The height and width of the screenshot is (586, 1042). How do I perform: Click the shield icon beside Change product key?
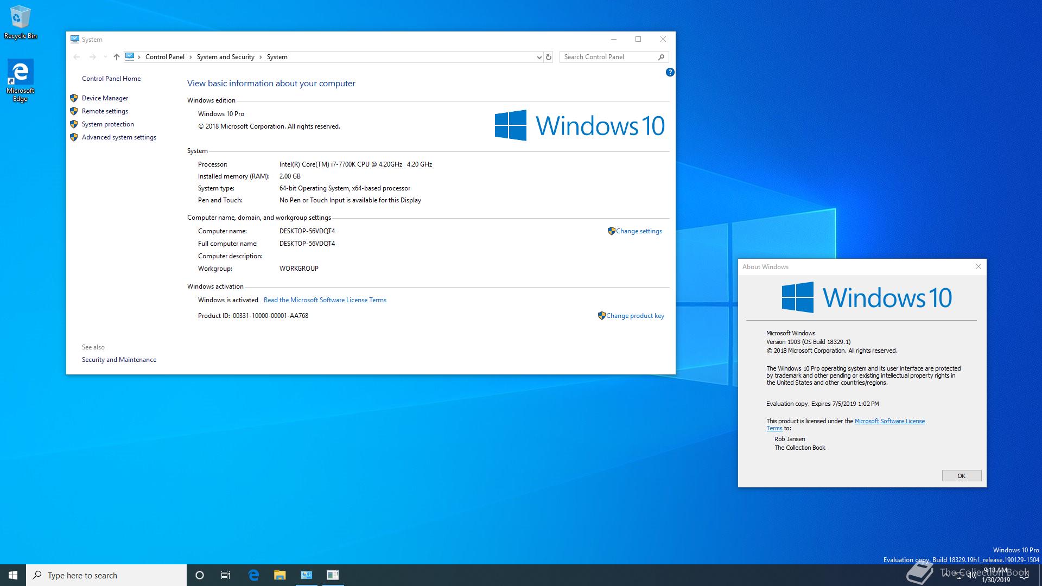pos(601,315)
